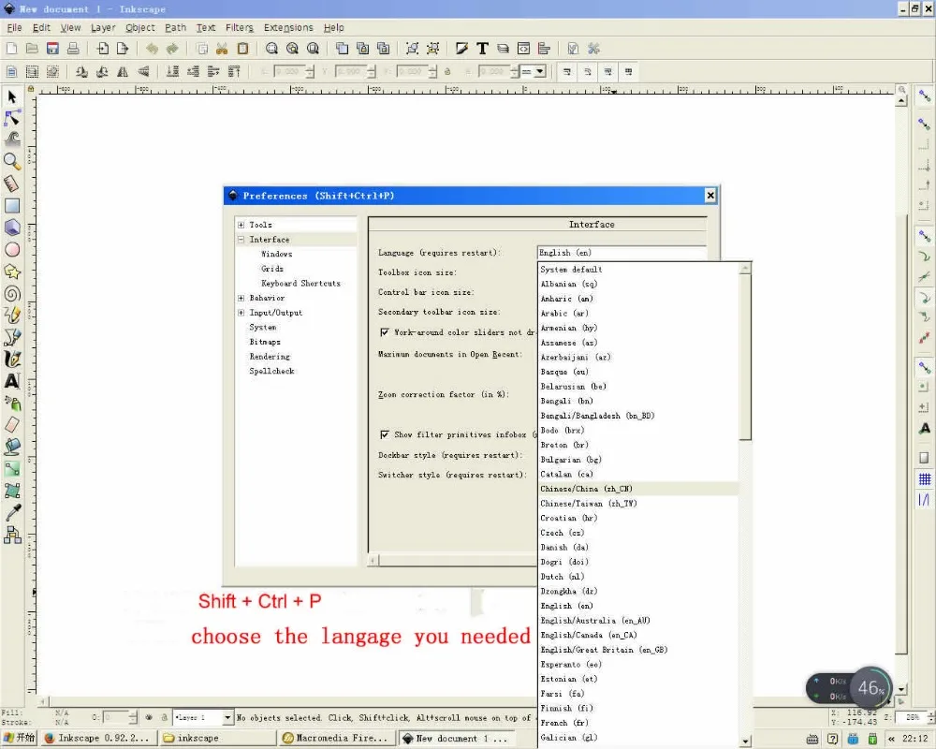Choose French (fr) in language list
The image size is (936, 749).
(x=638, y=723)
